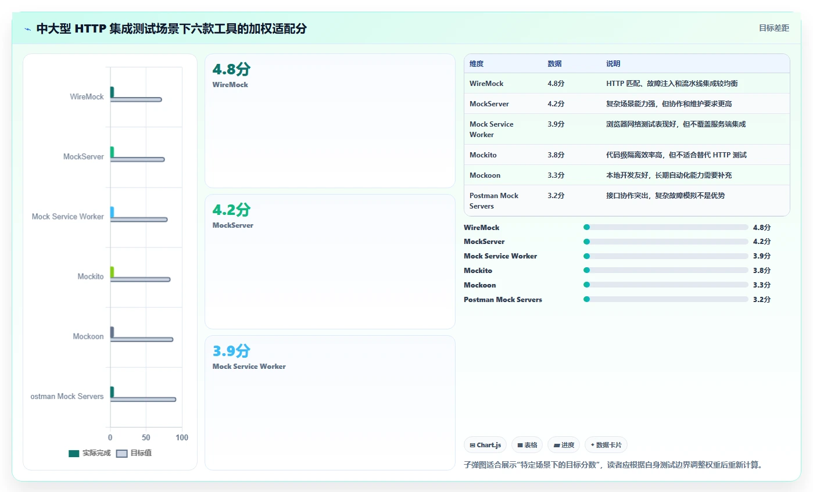
Task: Select the 4.2分 MockServer data card
Action: [x=330, y=261]
